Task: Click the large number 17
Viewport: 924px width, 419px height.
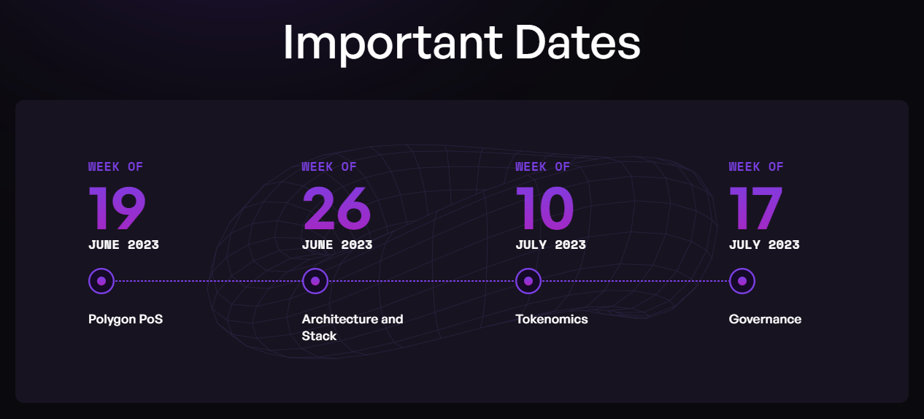Action: click(x=756, y=208)
